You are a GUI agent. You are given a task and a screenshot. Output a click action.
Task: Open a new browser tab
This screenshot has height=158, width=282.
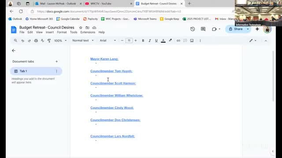189,4
